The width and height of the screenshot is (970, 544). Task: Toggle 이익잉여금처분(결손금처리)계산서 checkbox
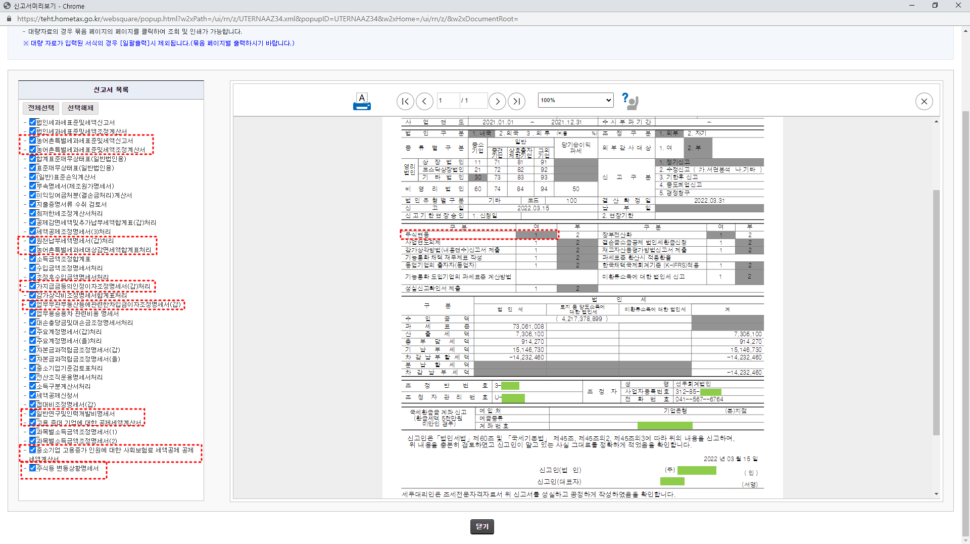point(32,195)
